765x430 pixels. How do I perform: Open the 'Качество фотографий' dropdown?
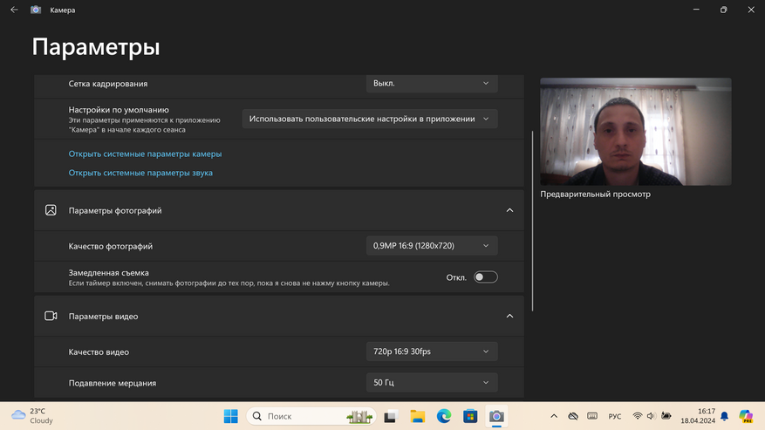tap(432, 246)
